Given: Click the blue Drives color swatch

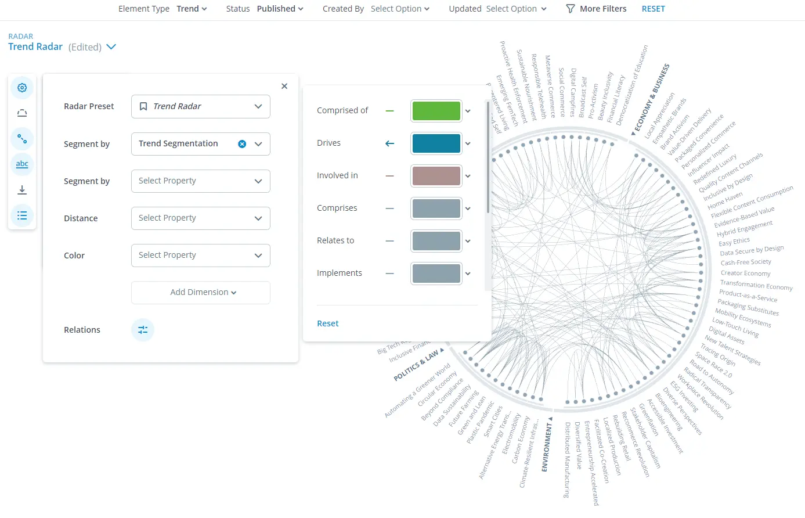Looking at the screenshot, I should 436,143.
